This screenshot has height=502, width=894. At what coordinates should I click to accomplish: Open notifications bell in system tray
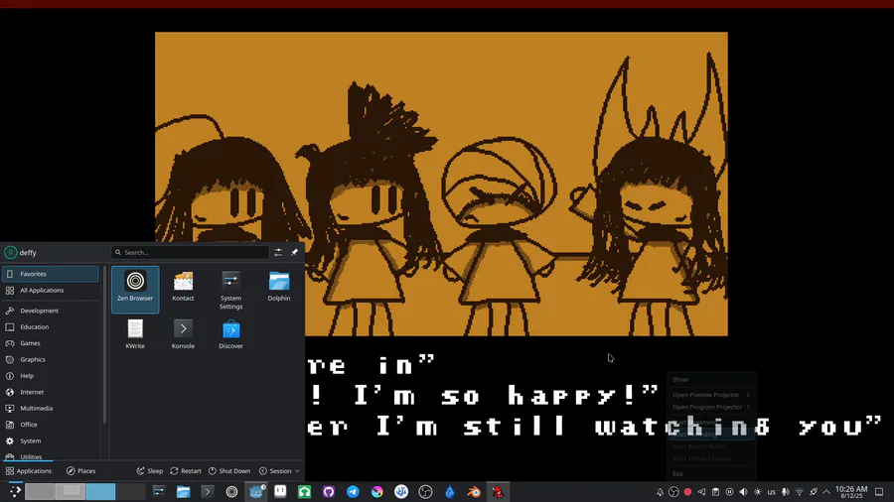pos(660,492)
